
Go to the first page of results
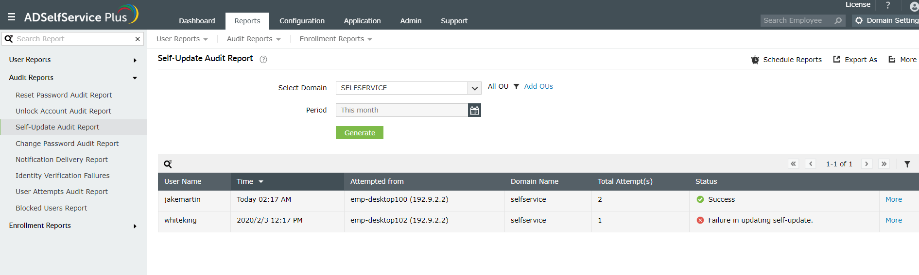click(793, 164)
